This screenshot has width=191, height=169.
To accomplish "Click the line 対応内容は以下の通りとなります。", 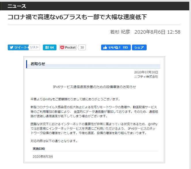I will point(54,141).
